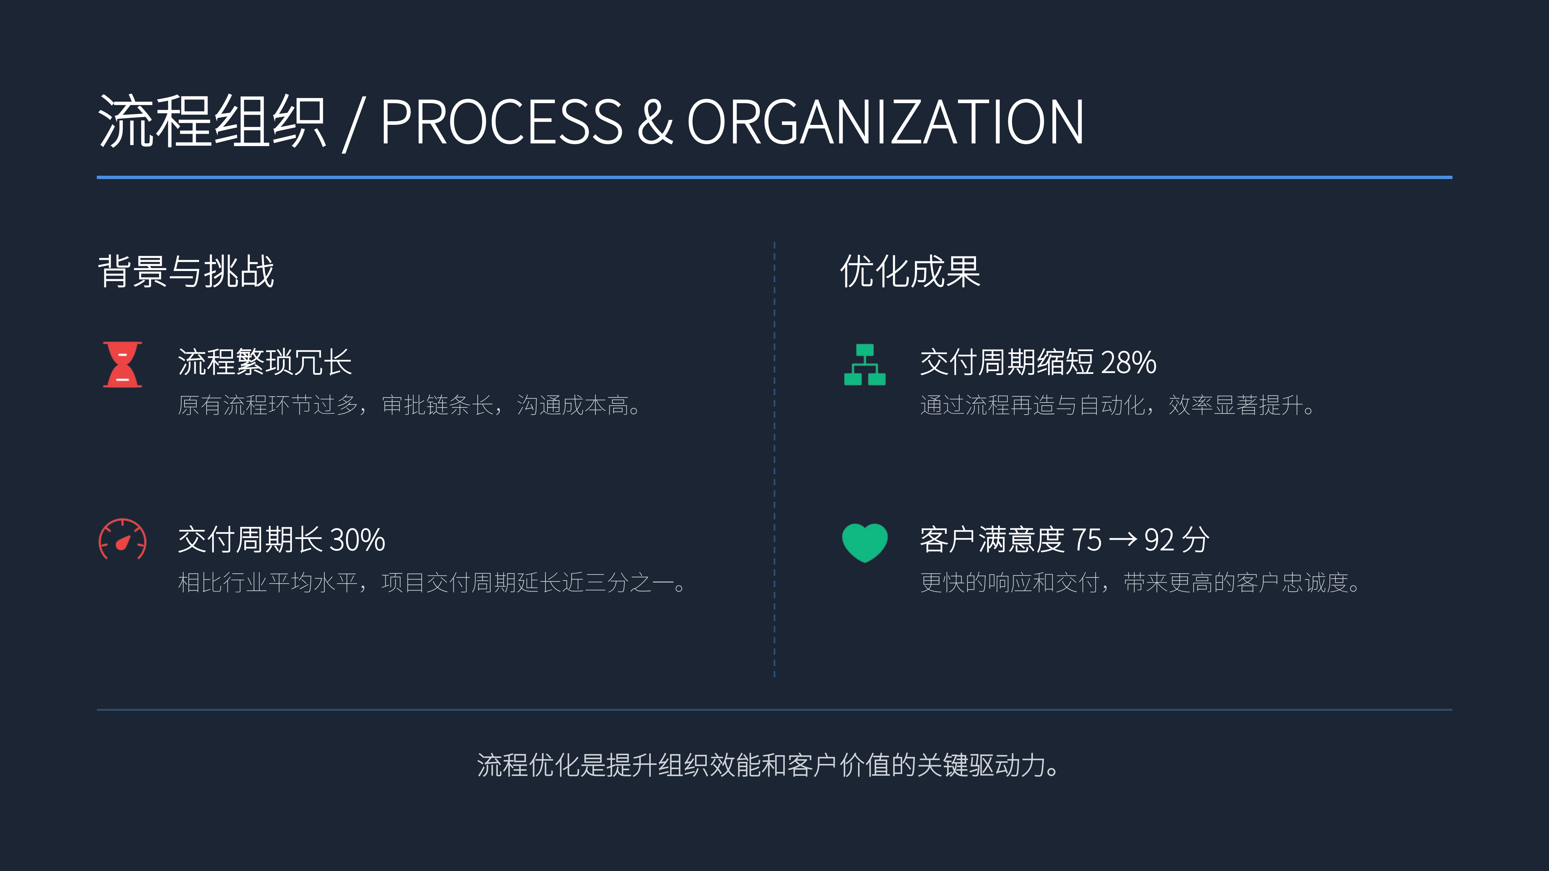1549x871 pixels.
Task: Click the red speedometer gauge icon
Action: coord(123,539)
